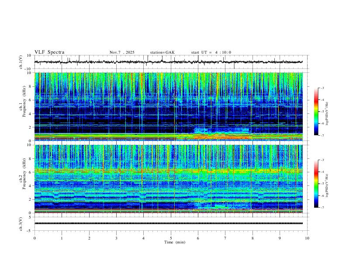346x267 pixels.
Task: Click the "6" kHz tick of ch.2 spectrogram
Action: point(30,172)
